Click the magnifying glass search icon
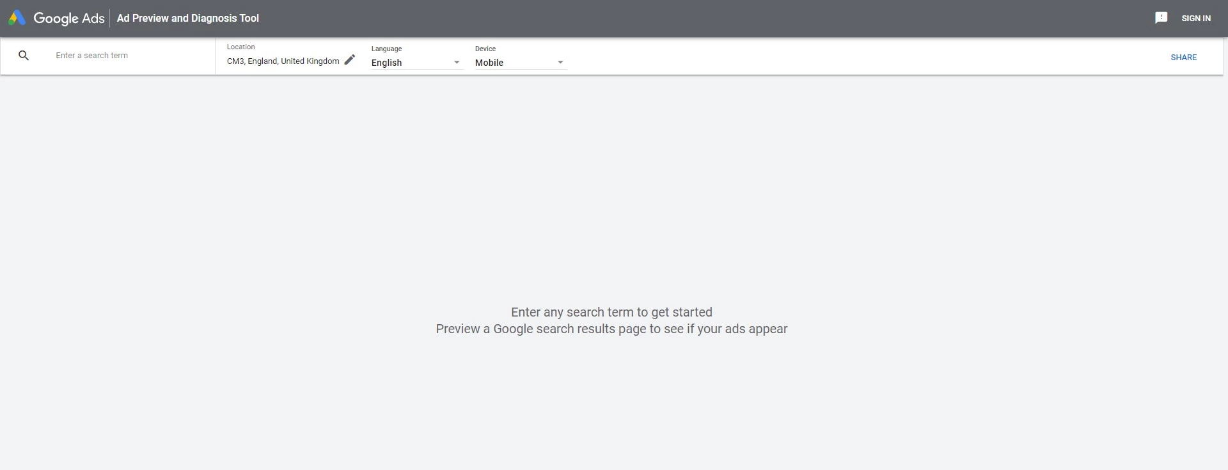 tap(24, 56)
